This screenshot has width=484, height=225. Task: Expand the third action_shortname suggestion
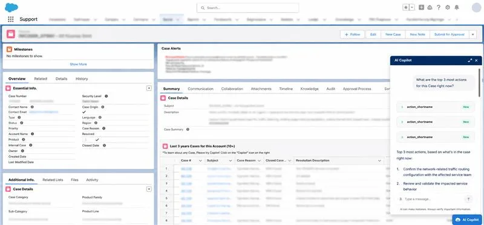[402, 137]
